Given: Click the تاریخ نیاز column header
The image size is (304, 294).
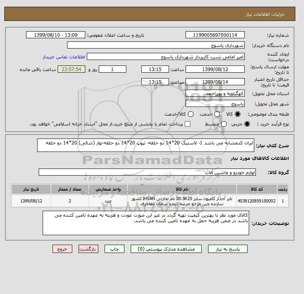Looking at the screenshot, I should pos(31,189).
